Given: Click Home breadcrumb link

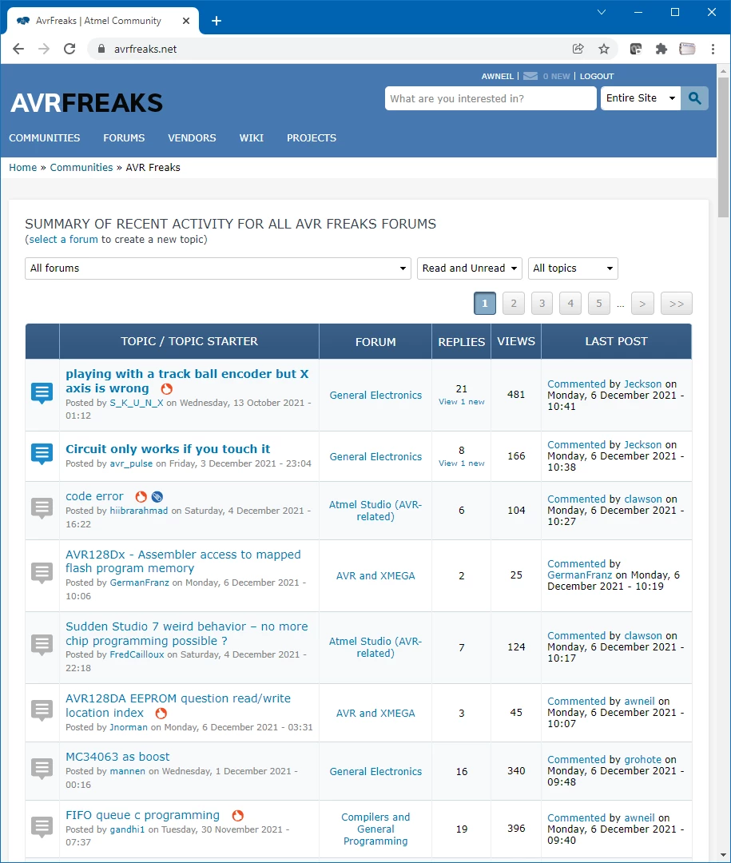Looking at the screenshot, I should [x=22, y=167].
